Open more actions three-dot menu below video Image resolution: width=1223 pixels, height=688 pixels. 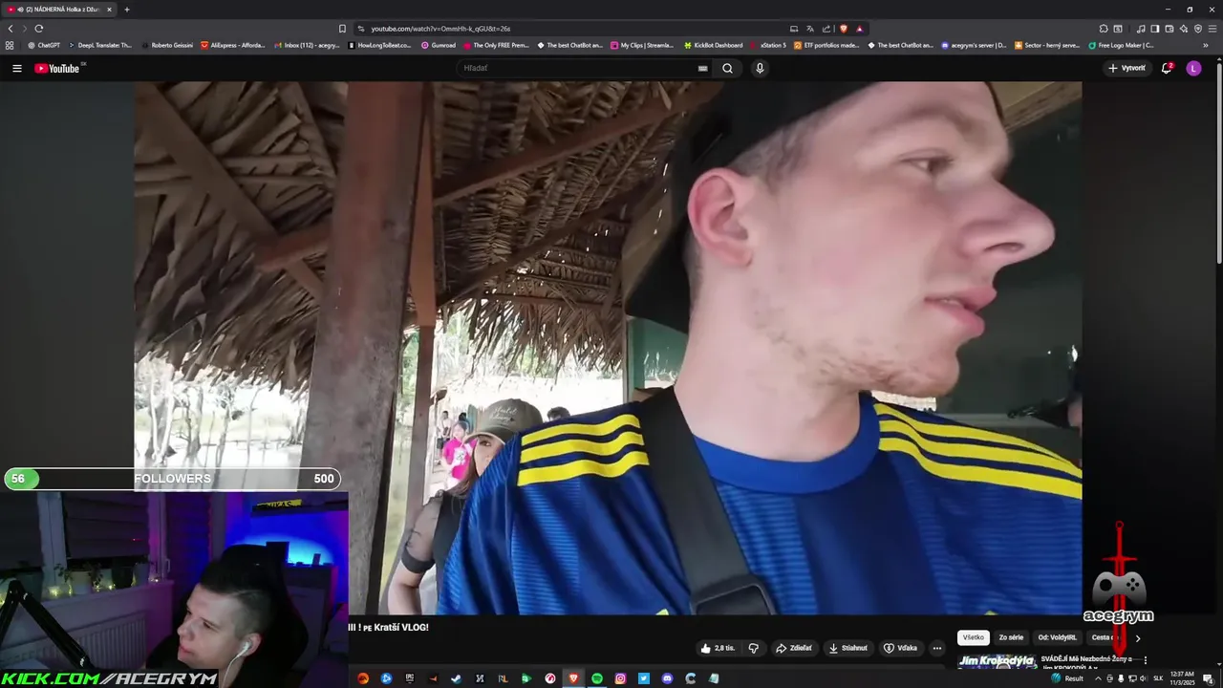click(x=937, y=648)
